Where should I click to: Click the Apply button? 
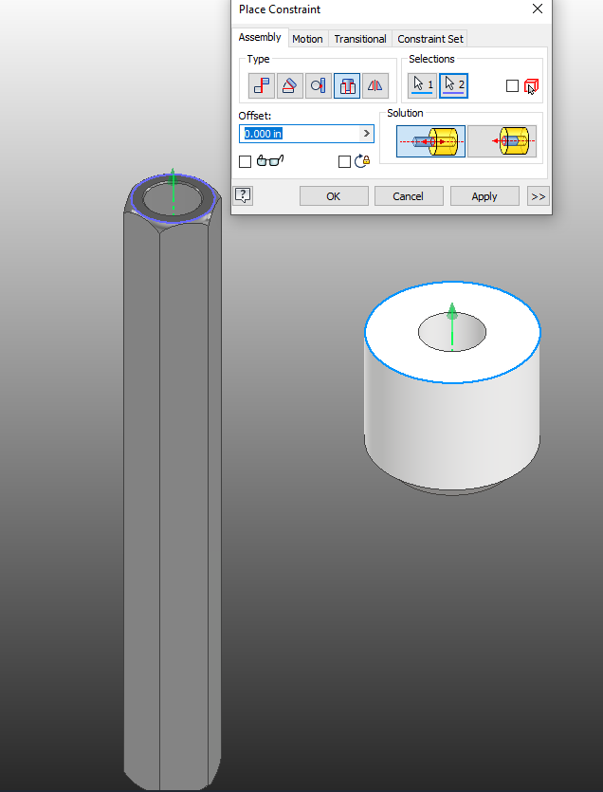(x=484, y=196)
